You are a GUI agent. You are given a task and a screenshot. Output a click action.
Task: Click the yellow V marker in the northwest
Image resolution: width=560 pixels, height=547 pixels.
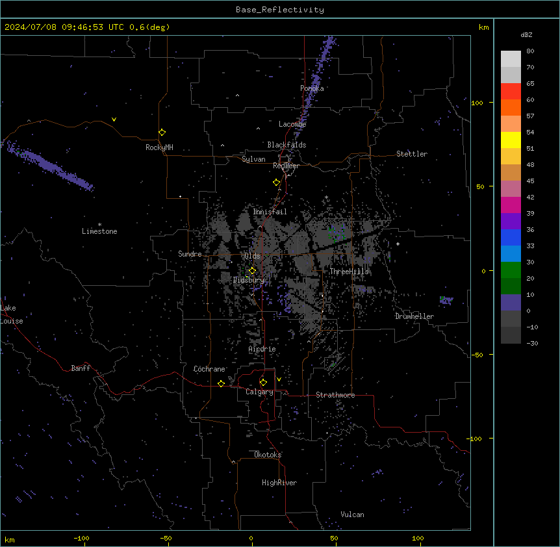[114, 120]
